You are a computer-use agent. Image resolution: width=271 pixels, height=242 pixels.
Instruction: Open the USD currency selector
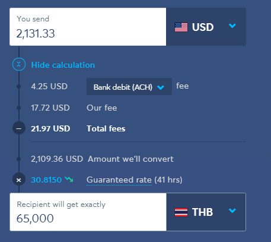click(206, 27)
